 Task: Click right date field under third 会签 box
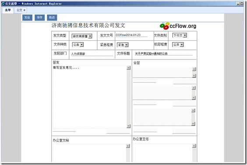(x=184, y=131)
